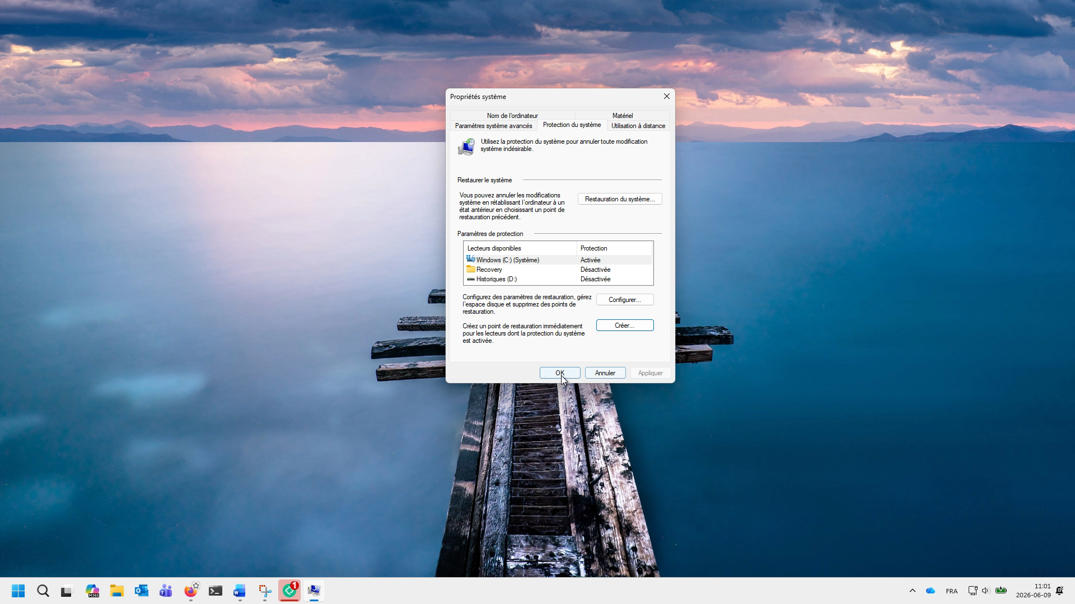This screenshot has height=604, width=1075.
Task: Click Annuler to cancel dialog
Action: pos(605,373)
